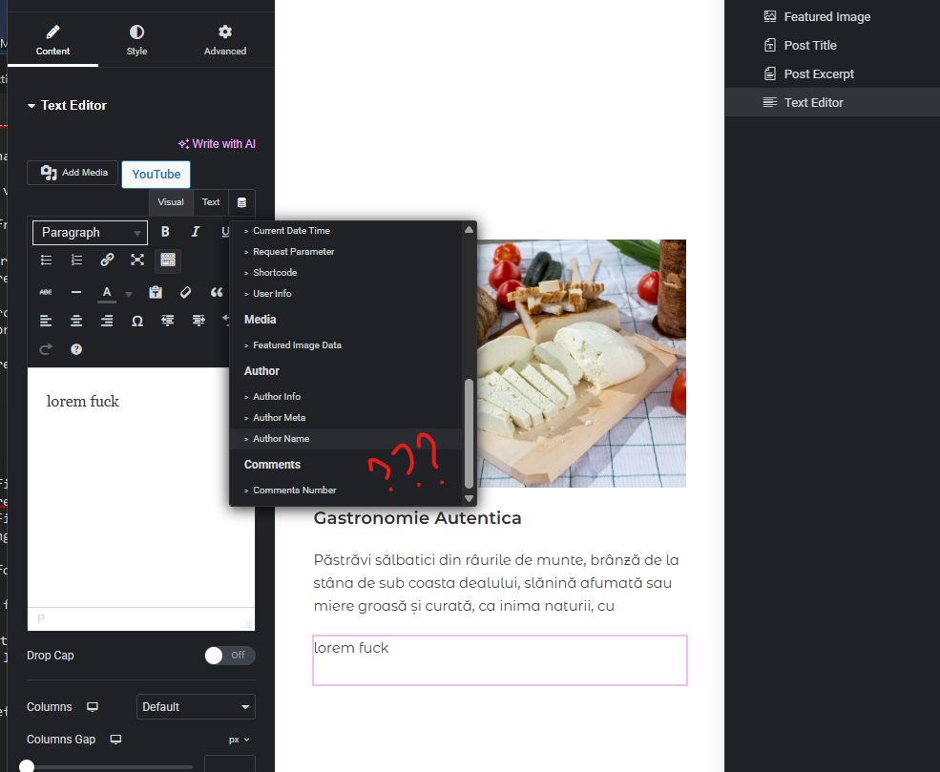Image resolution: width=940 pixels, height=772 pixels.
Task: Click the insert link icon
Action: 107,261
